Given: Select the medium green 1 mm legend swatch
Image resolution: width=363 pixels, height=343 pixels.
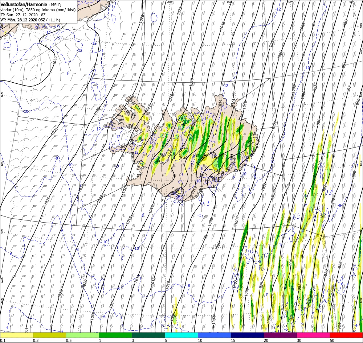Looking at the screenshot, I should pyautogui.click(x=115, y=335).
